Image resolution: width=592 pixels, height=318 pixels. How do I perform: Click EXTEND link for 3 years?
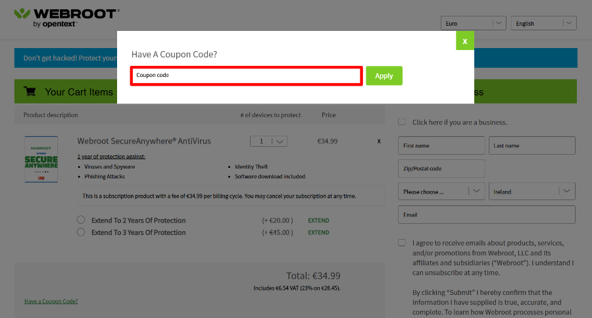point(318,232)
